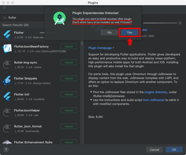The height and width of the screenshot is (155, 186).
Task: Follow the 'from JxBrowser' link
Action: (x=154, y=100)
